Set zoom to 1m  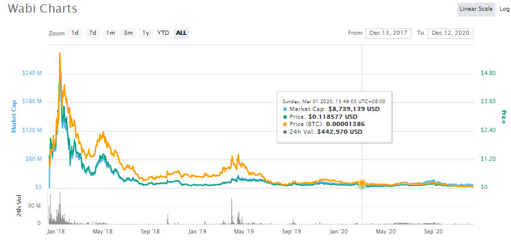point(110,33)
